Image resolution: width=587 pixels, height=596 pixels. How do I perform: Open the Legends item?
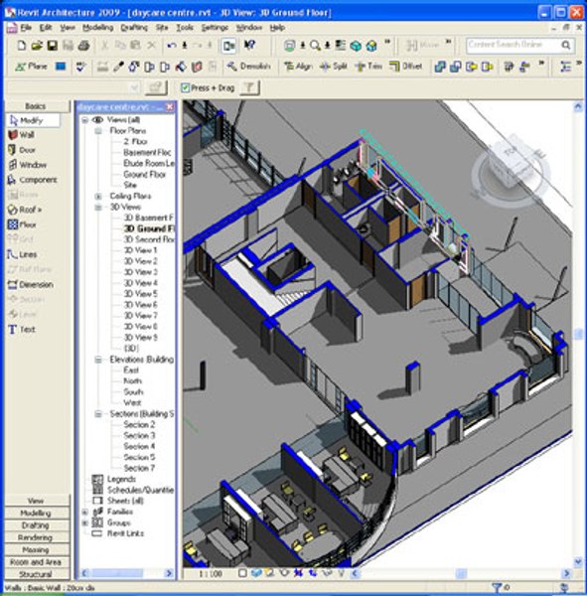click(121, 480)
